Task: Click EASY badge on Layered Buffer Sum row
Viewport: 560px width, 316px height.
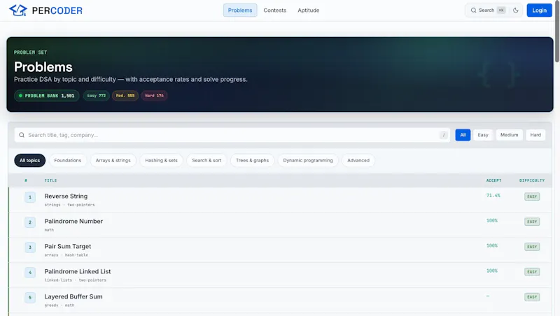Action: tap(532, 296)
